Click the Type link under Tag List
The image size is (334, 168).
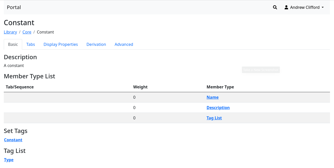[x=9, y=160]
